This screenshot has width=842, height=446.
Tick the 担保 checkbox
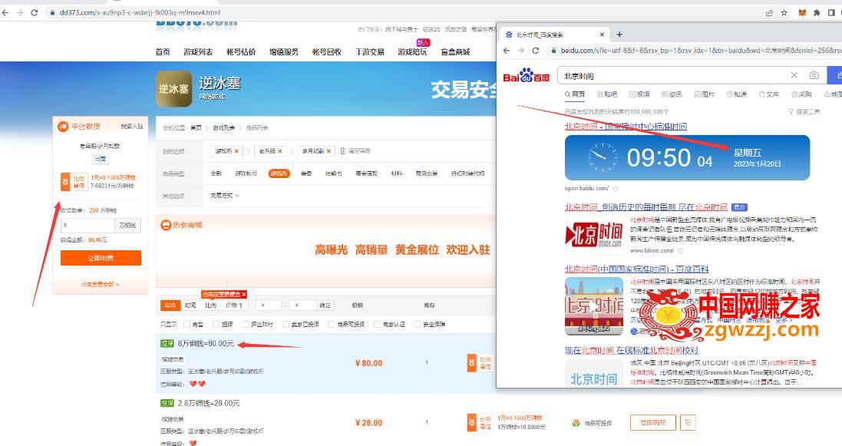pos(216,325)
